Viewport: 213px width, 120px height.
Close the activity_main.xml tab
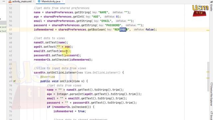34,1
